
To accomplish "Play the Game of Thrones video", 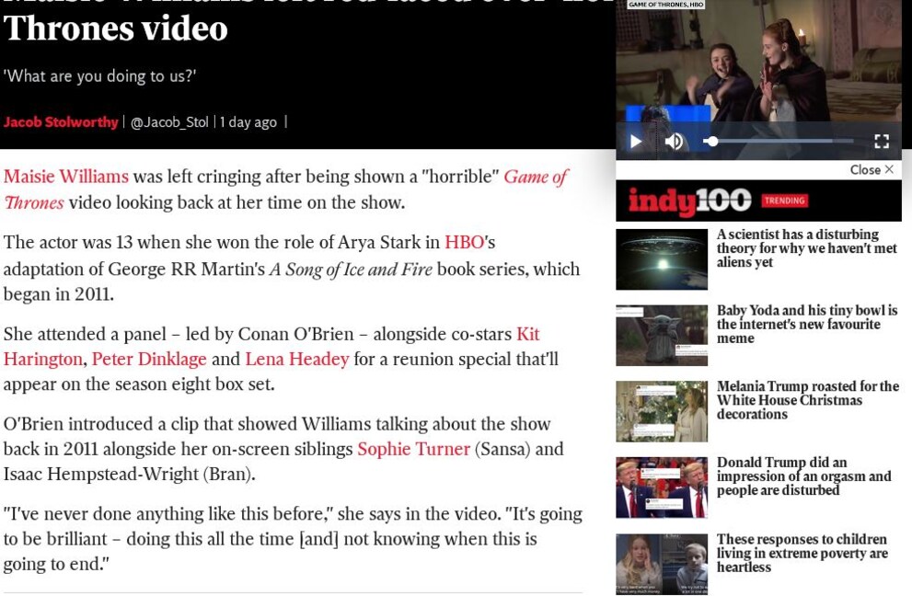I will tap(636, 142).
